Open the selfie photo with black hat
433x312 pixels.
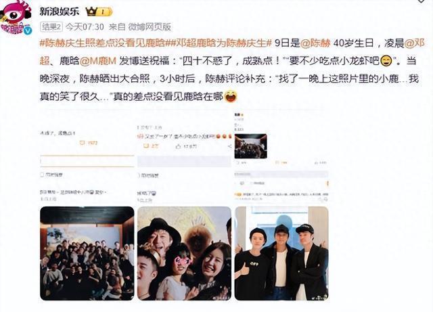click(x=184, y=253)
